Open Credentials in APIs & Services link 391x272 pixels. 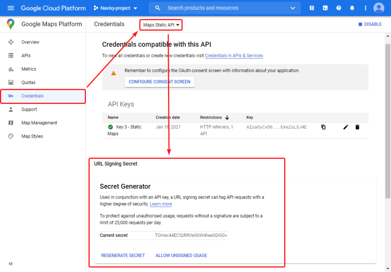click(x=234, y=56)
